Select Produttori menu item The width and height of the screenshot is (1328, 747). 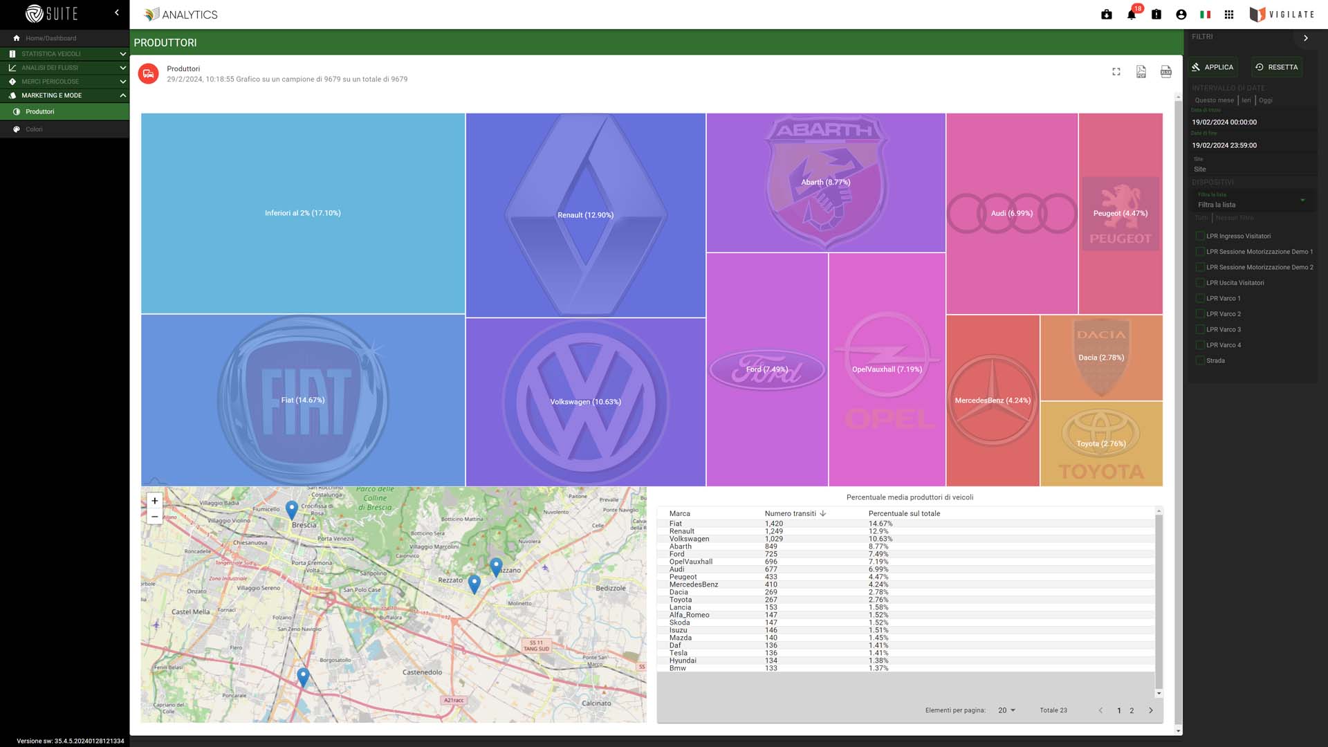coord(64,111)
